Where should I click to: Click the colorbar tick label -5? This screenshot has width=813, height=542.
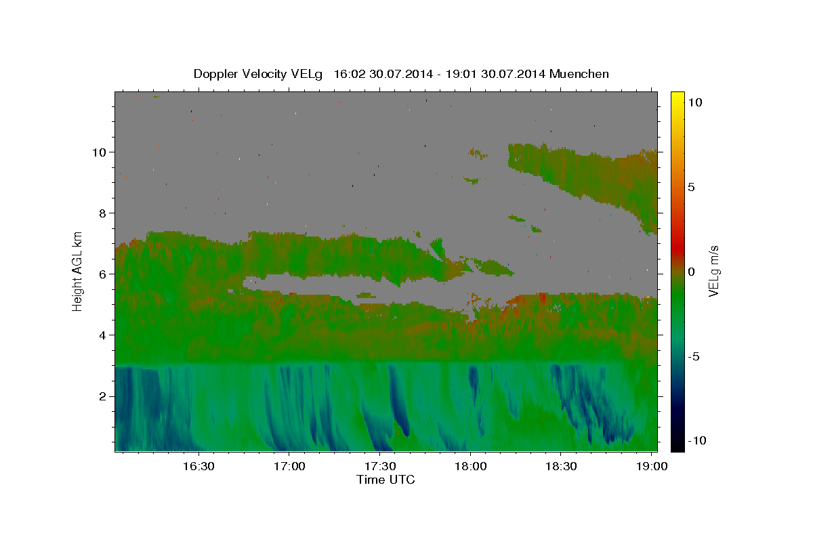coord(693,356)
